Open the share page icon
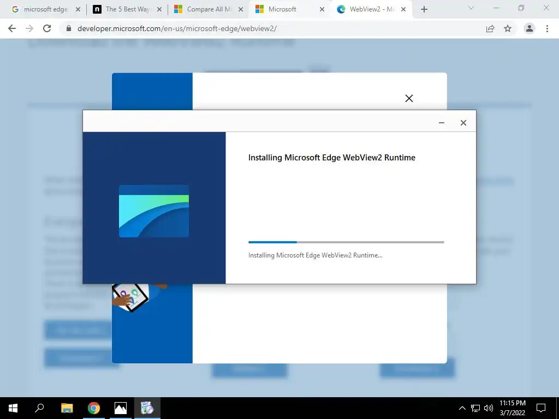559x419 pixels. tap(490, 28)
